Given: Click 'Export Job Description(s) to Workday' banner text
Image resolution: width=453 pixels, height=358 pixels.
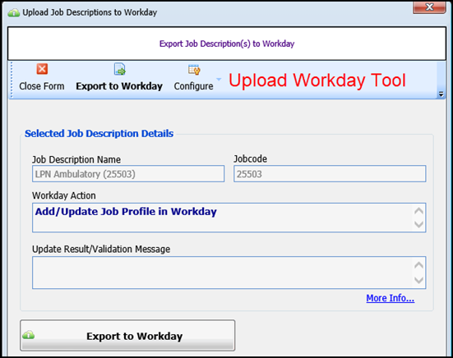Looking at the screenshot, I should (227, 44).
